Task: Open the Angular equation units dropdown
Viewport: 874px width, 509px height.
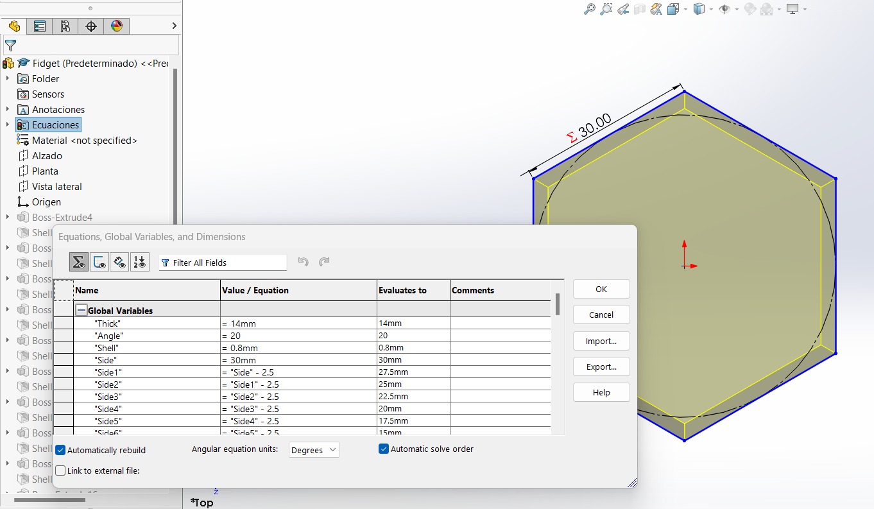Action: click(x=314, y=450)
